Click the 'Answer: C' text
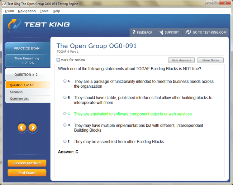The width and height of the screenshot is (233, 185). tap(68, 152)
